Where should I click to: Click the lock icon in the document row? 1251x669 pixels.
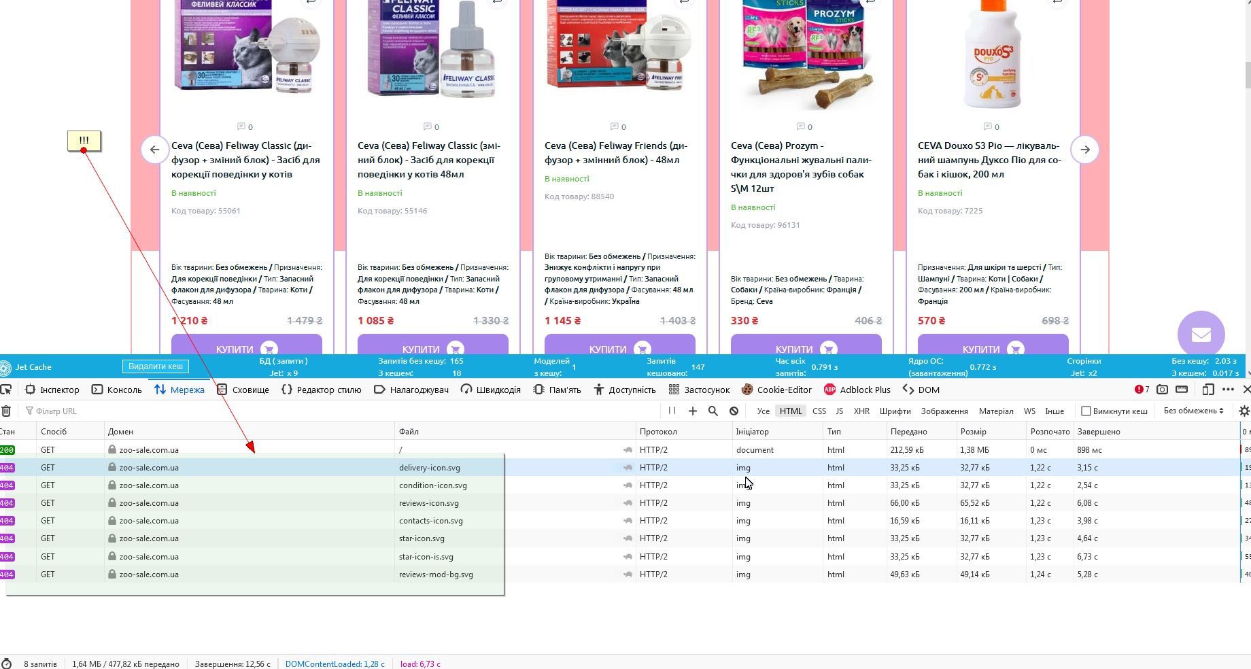(112, 449)
